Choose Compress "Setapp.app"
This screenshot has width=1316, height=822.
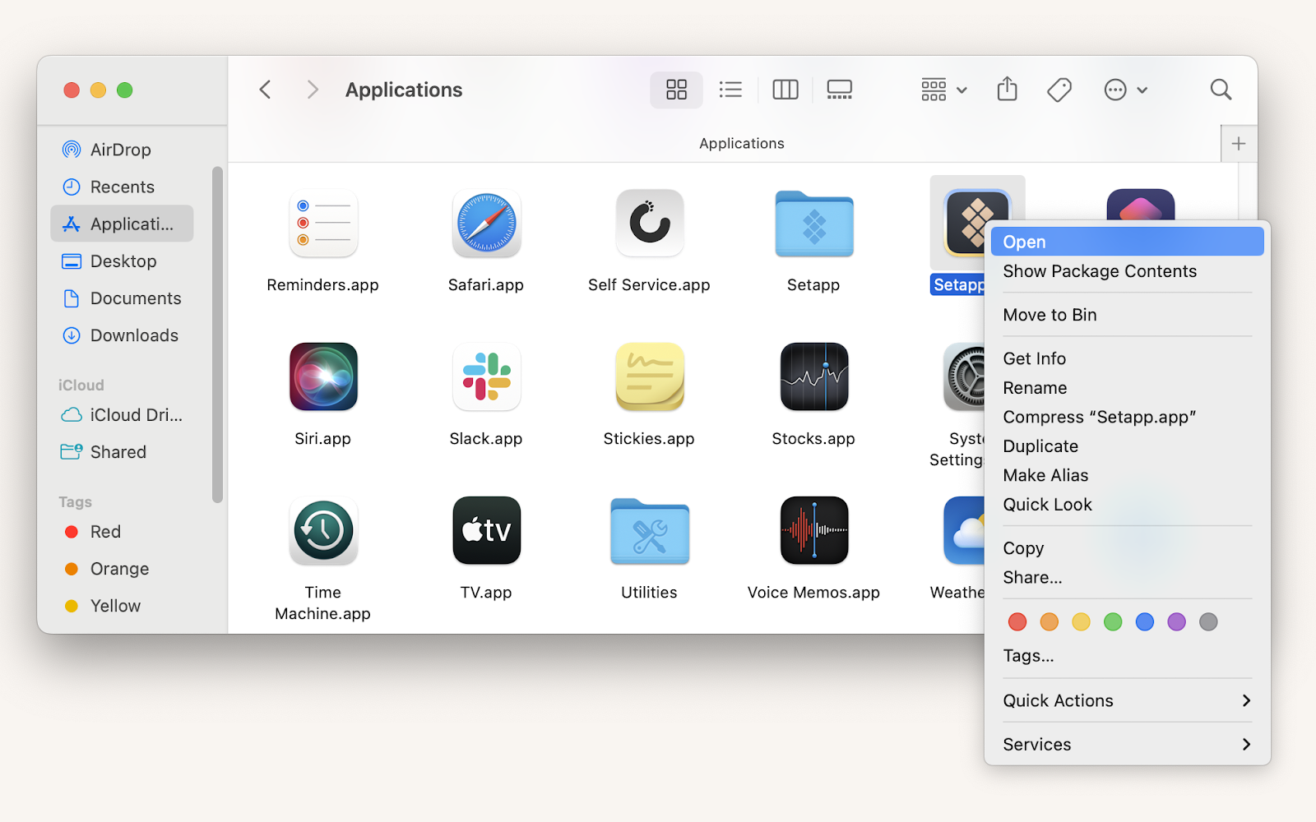1127,417
